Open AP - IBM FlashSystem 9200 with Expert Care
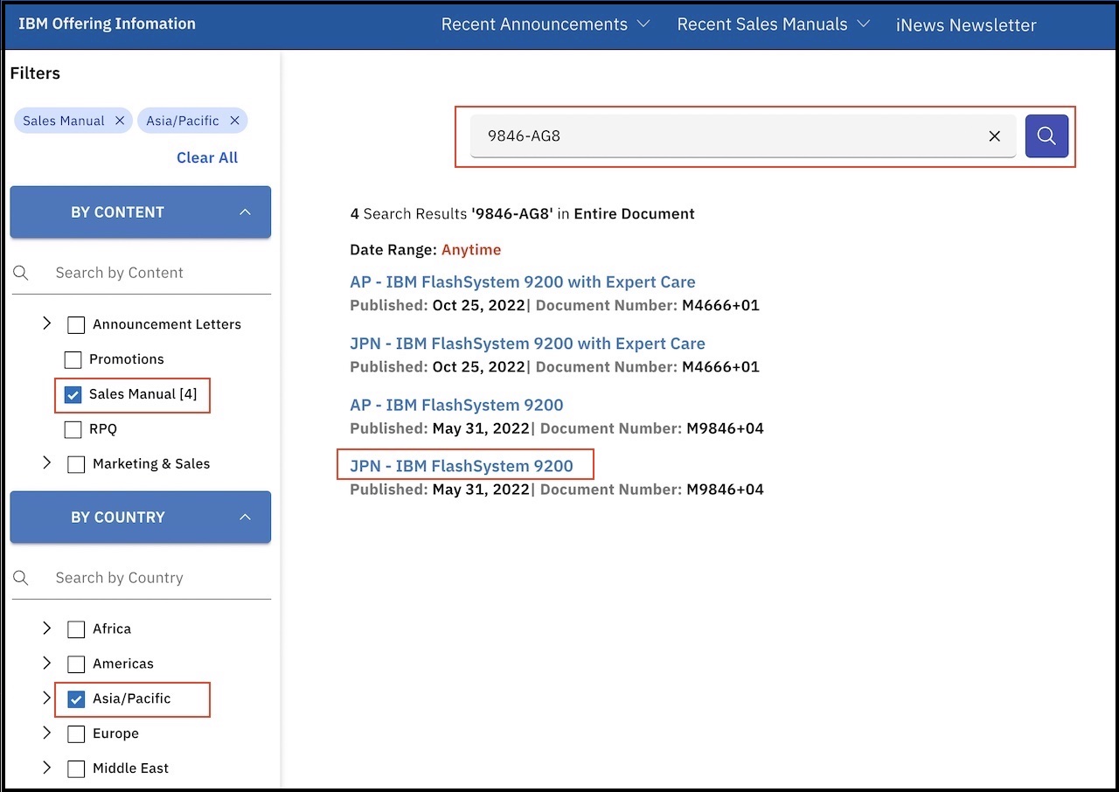The height and width of the screenshot is (792, 1119). coord(523,281)
